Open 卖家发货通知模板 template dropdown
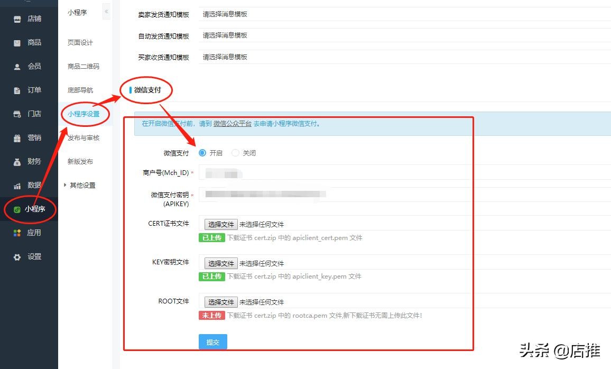This screenshot has height=369, width=611. coord(402,14)
